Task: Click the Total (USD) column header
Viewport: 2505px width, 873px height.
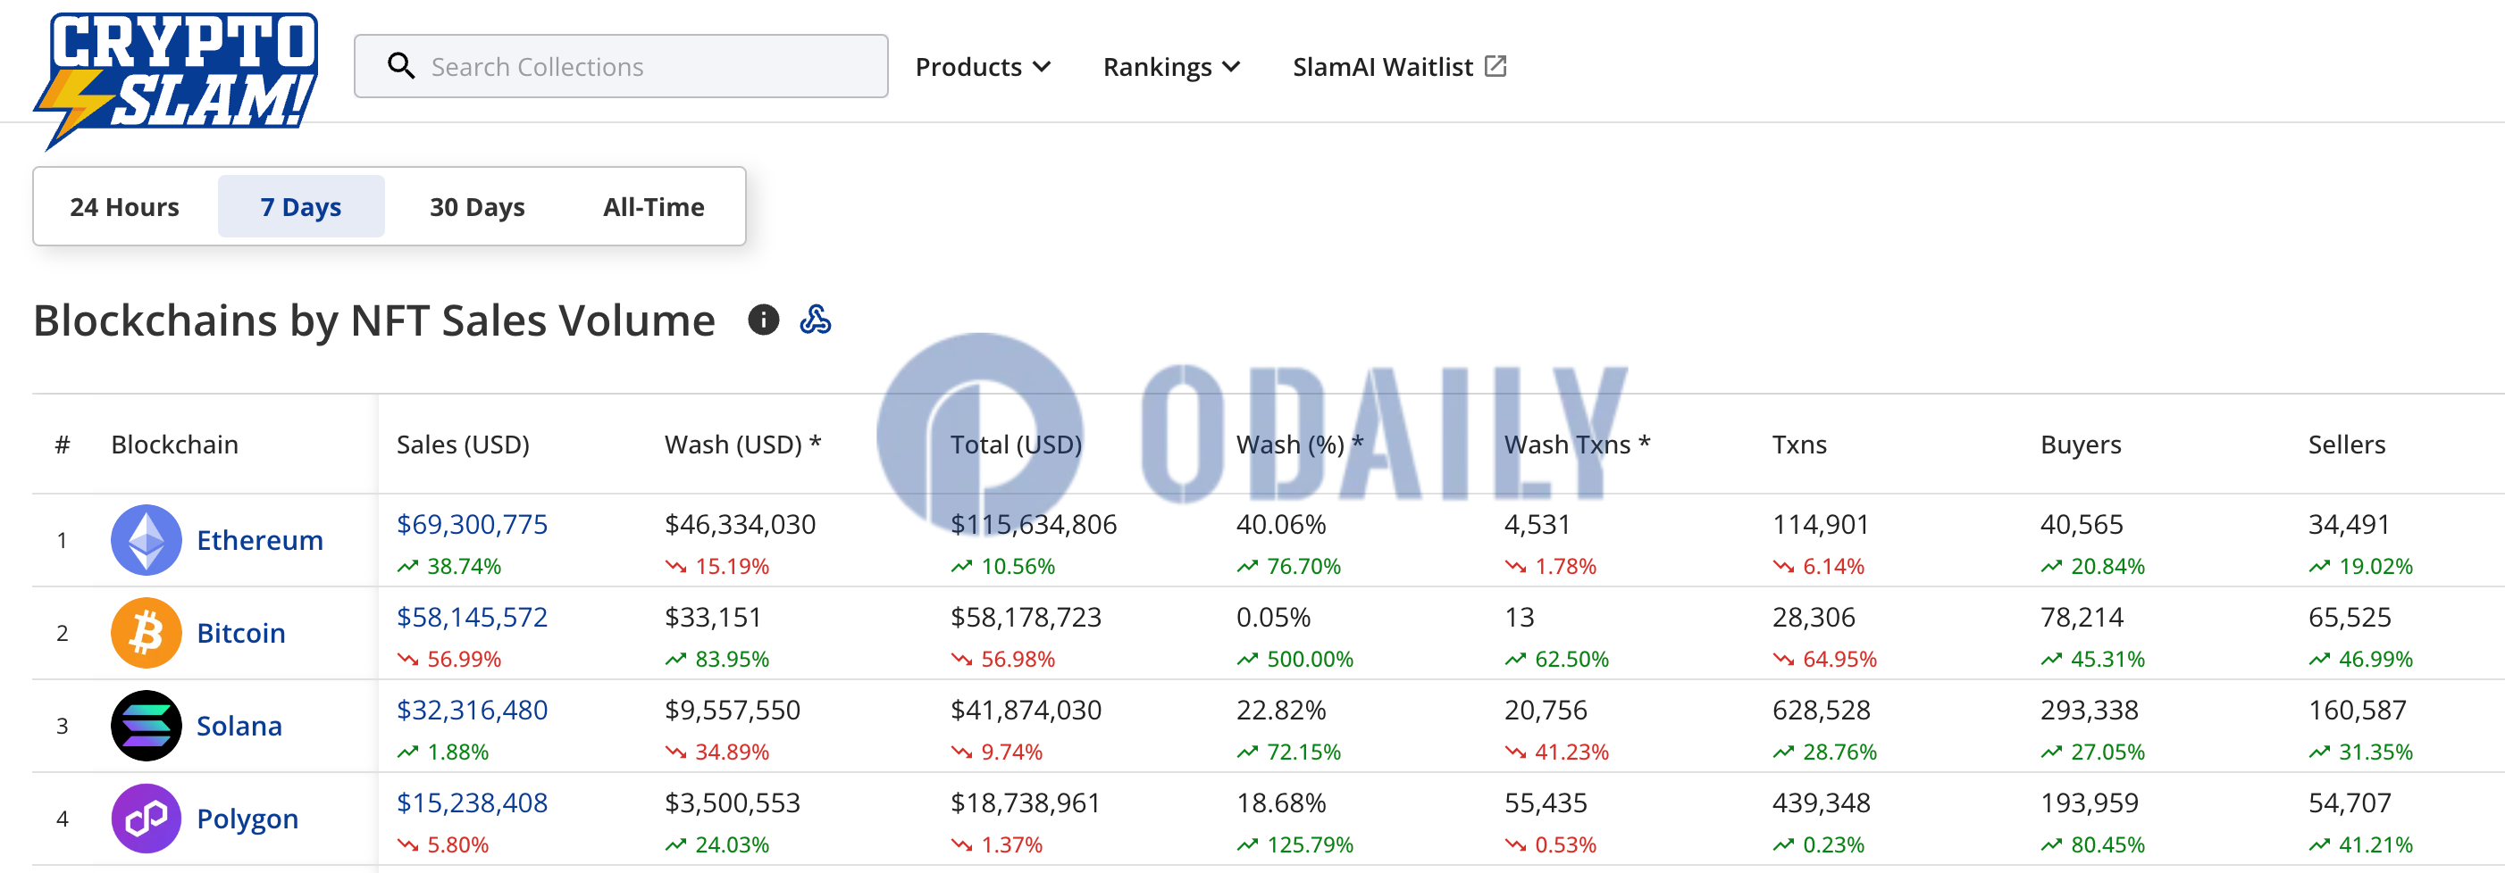Action: click(1016, 445)
